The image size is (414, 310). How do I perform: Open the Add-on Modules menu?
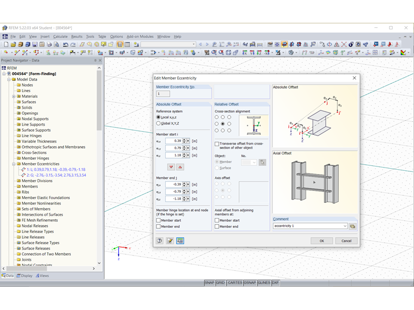[x=140, y=36]
